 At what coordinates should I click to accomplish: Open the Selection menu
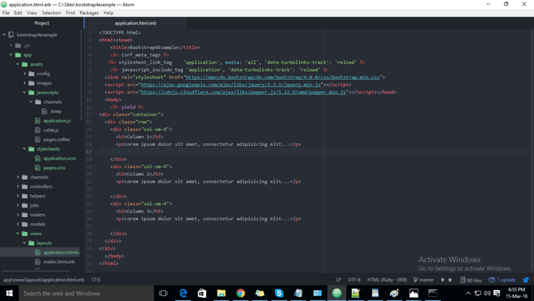[52, 13]
